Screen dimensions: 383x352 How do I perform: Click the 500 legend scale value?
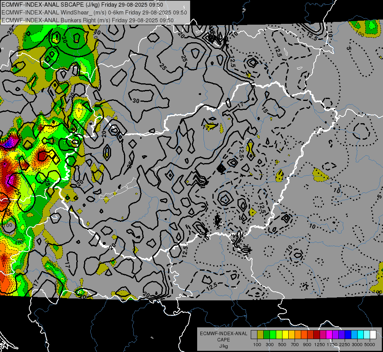tap(282, 345)
